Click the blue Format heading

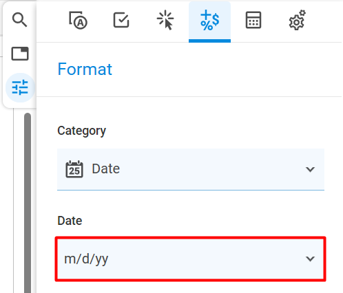tap(85, 69)
